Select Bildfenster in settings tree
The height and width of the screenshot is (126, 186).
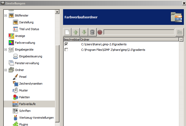[22, 15]
